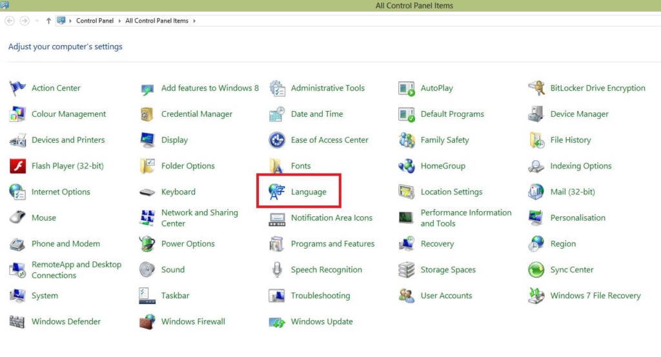Open the Language icon highlighted in red
This screenshot has height=357, width=661.
[277, 192]
